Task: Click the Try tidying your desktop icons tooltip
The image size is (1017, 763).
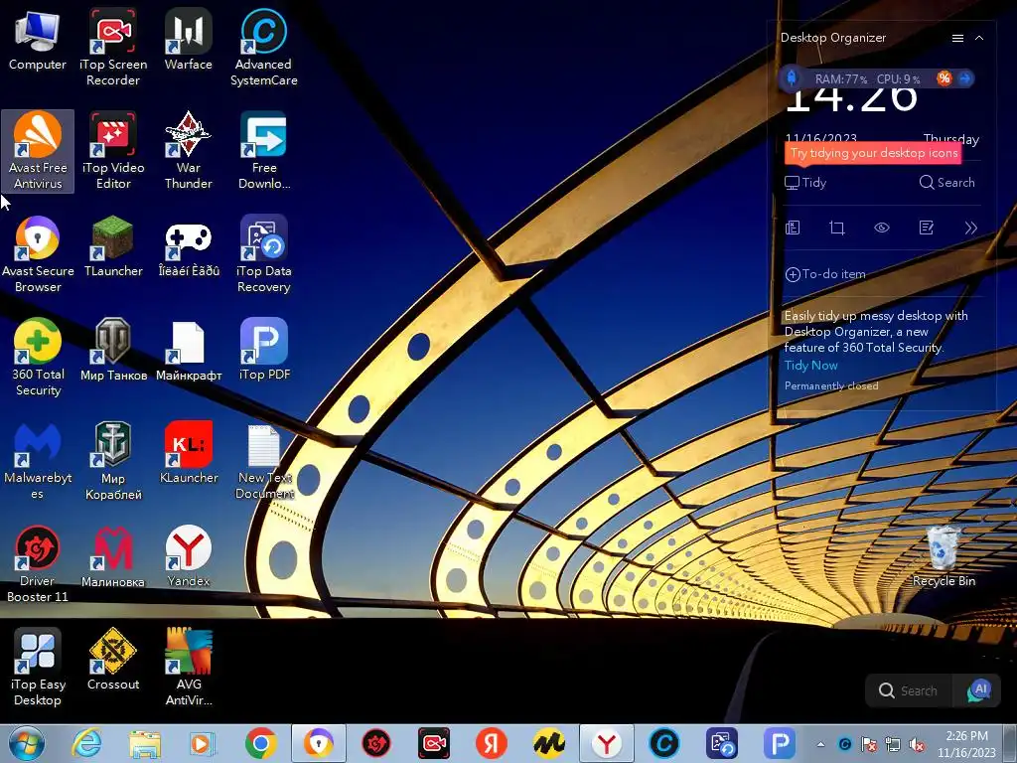Action: [x=873, y=154]
